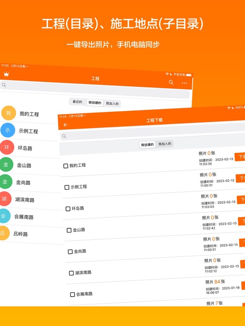
Task: Tap the red 环 avatar circle
Action: pyautogui.click(x=7, y=147)
